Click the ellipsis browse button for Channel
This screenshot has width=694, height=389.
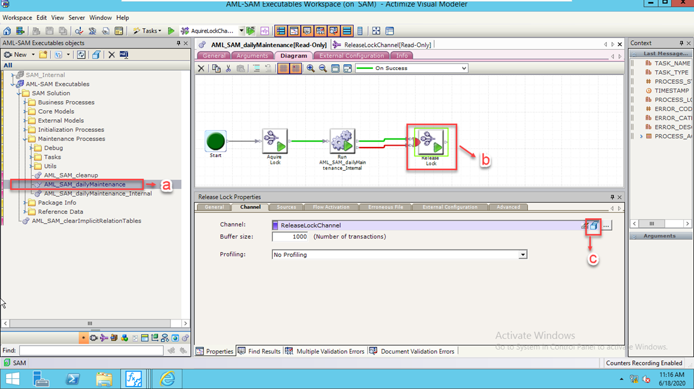pyautogui.click(x=606, y=225)
